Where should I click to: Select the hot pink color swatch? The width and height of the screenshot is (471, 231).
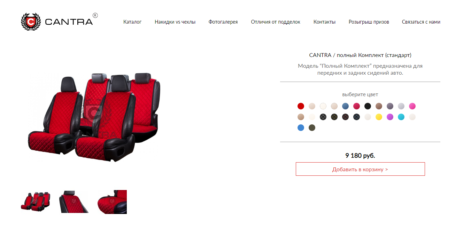click(x=412, y=106)
